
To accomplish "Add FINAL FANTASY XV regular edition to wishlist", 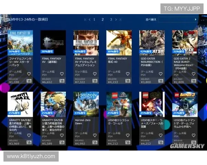I will tap(62, 74).
